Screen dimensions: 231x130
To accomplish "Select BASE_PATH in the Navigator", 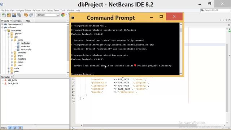I will click(x=13, y=83).
